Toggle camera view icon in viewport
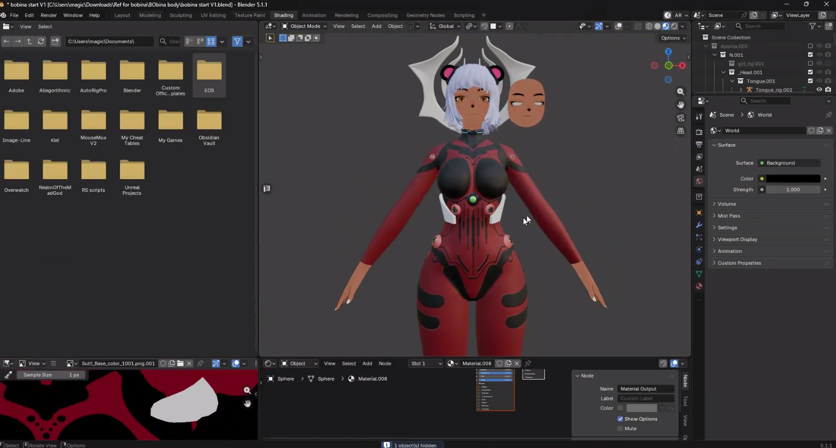Image resolution: width=836 pixels, height=448 pixels. tap(680, 118)
